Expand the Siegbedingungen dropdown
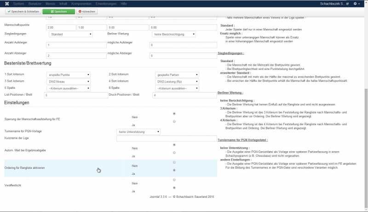368x212 pixels. pyautogui.click(x=70, y=34)
